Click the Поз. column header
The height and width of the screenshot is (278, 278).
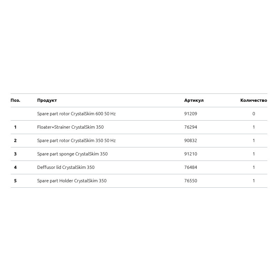(x=15, y=100)
